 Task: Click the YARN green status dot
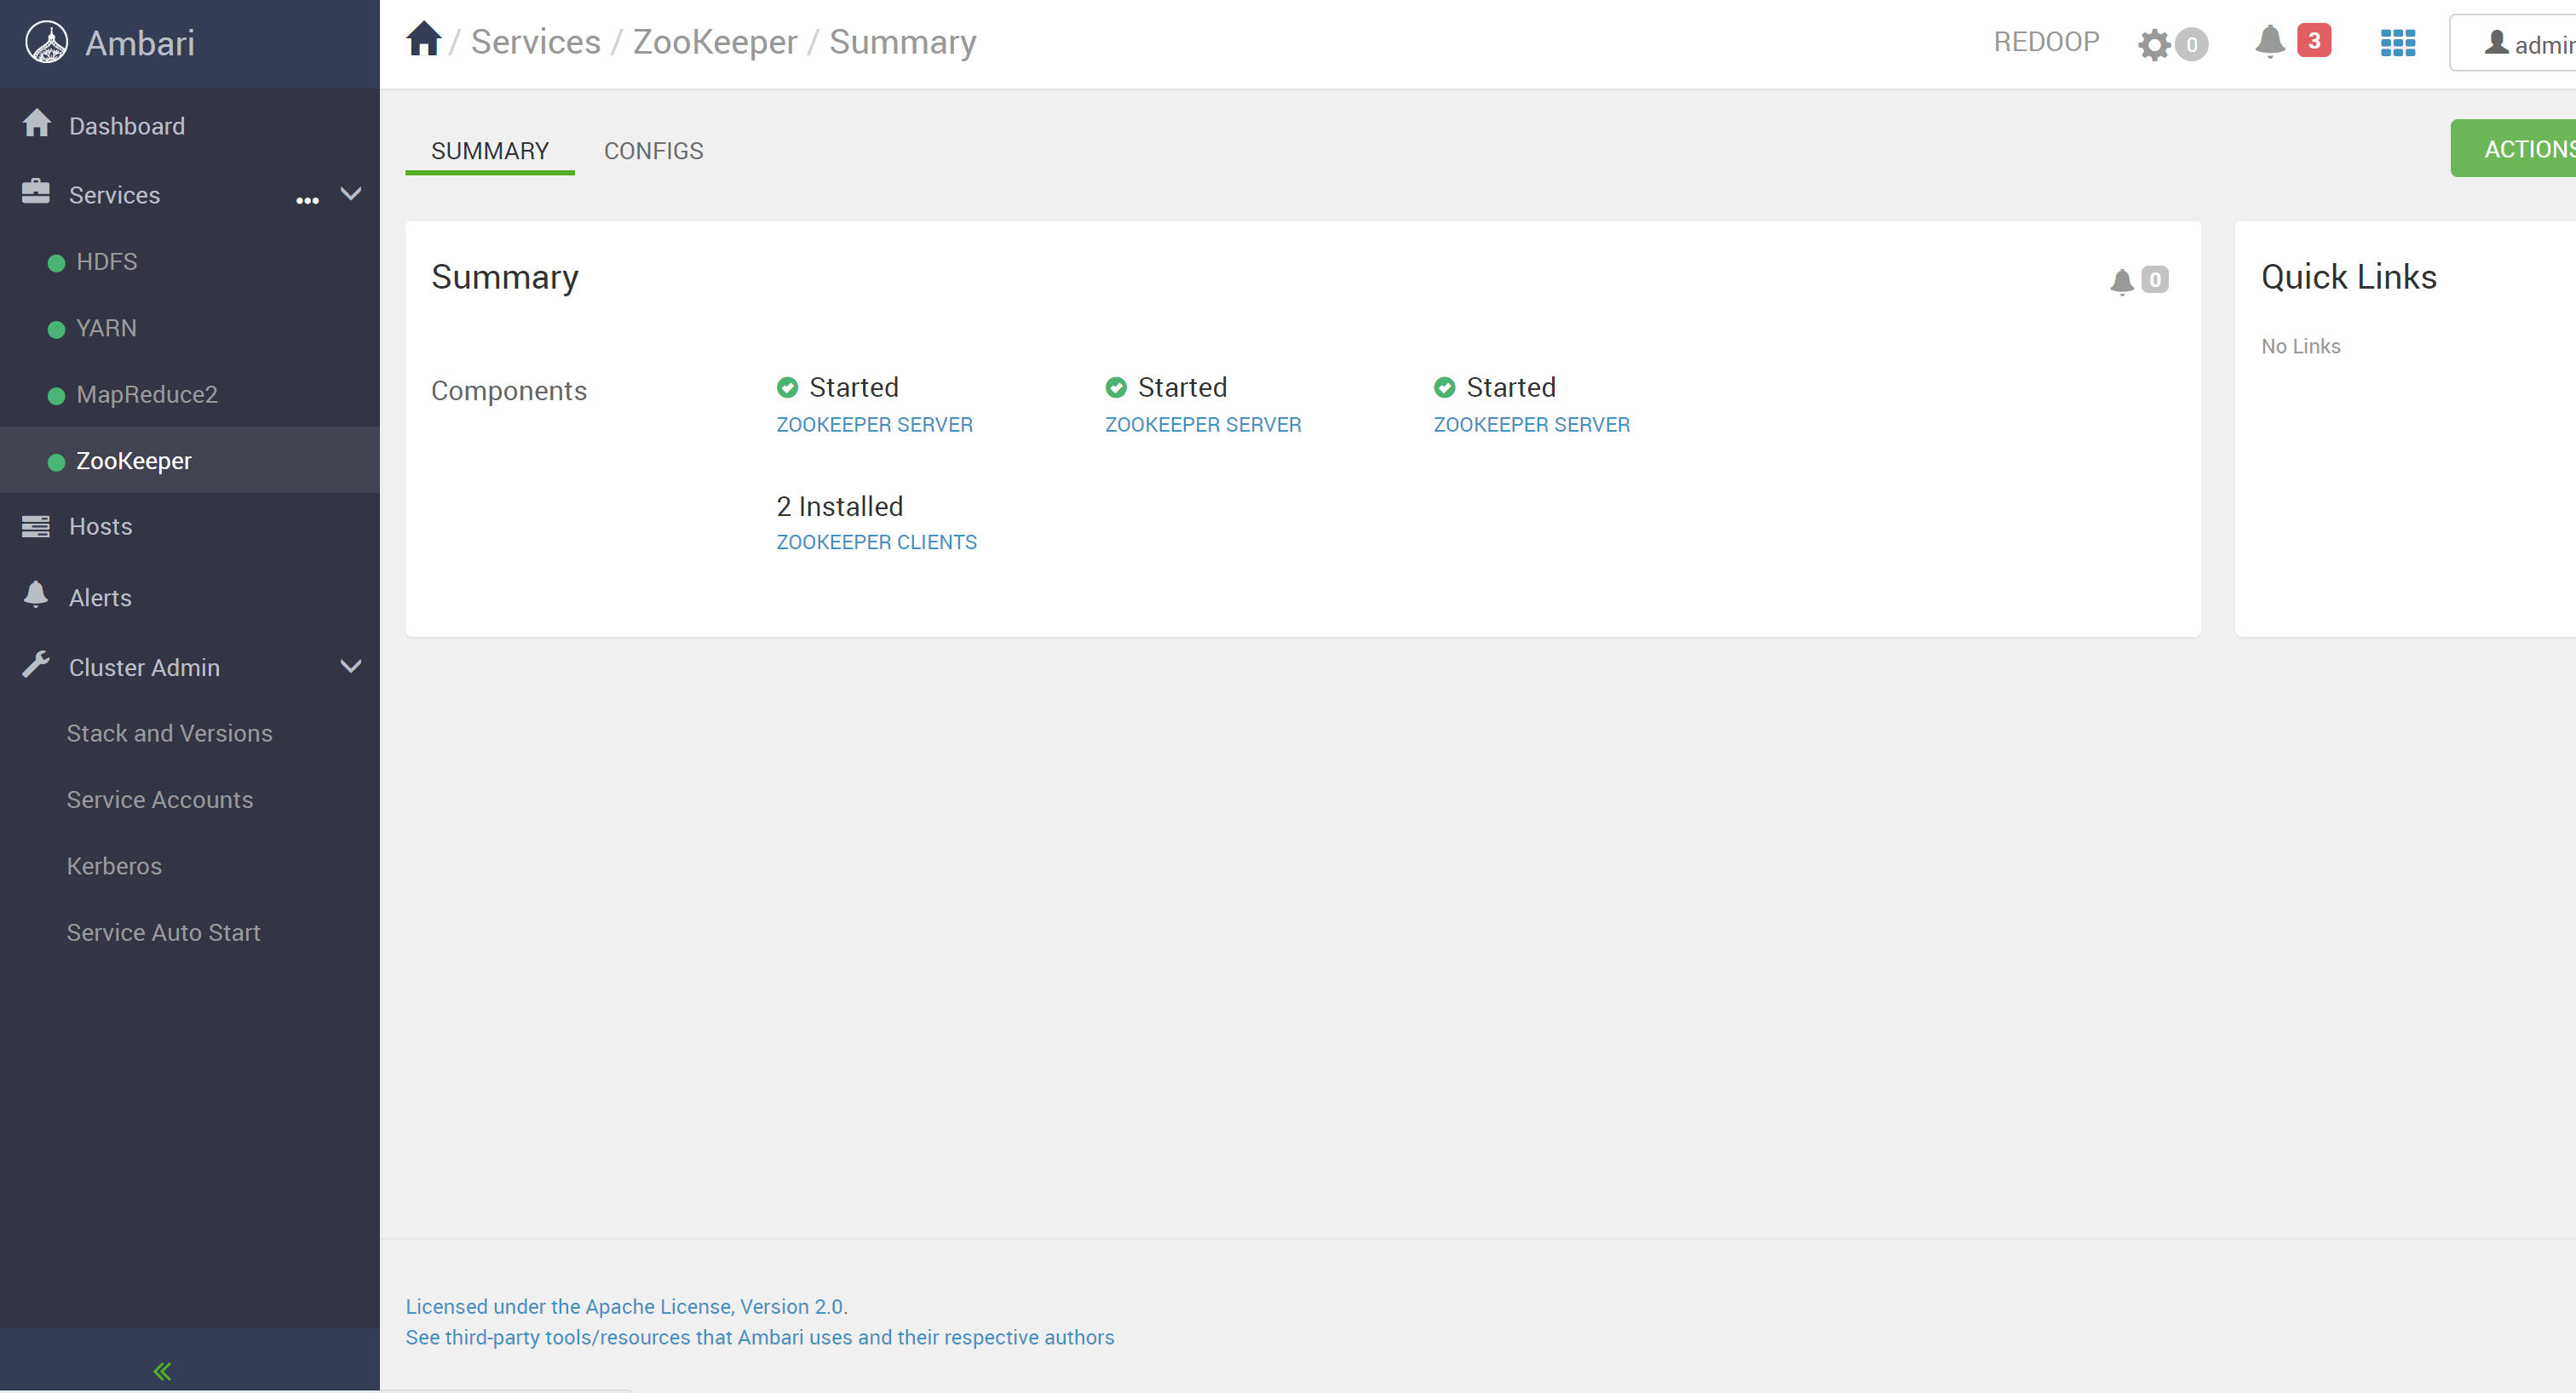(56, 329)
